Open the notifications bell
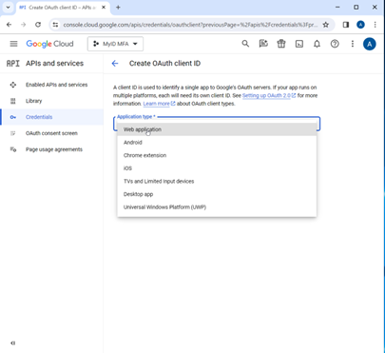The image size is (385, 353). 317,44
